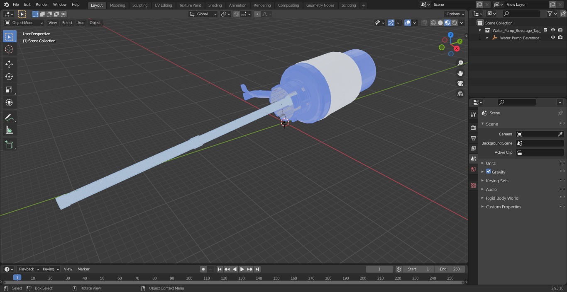Toggle X-ray mode in viewport header
567x292 pixels.
pos(424,23)
